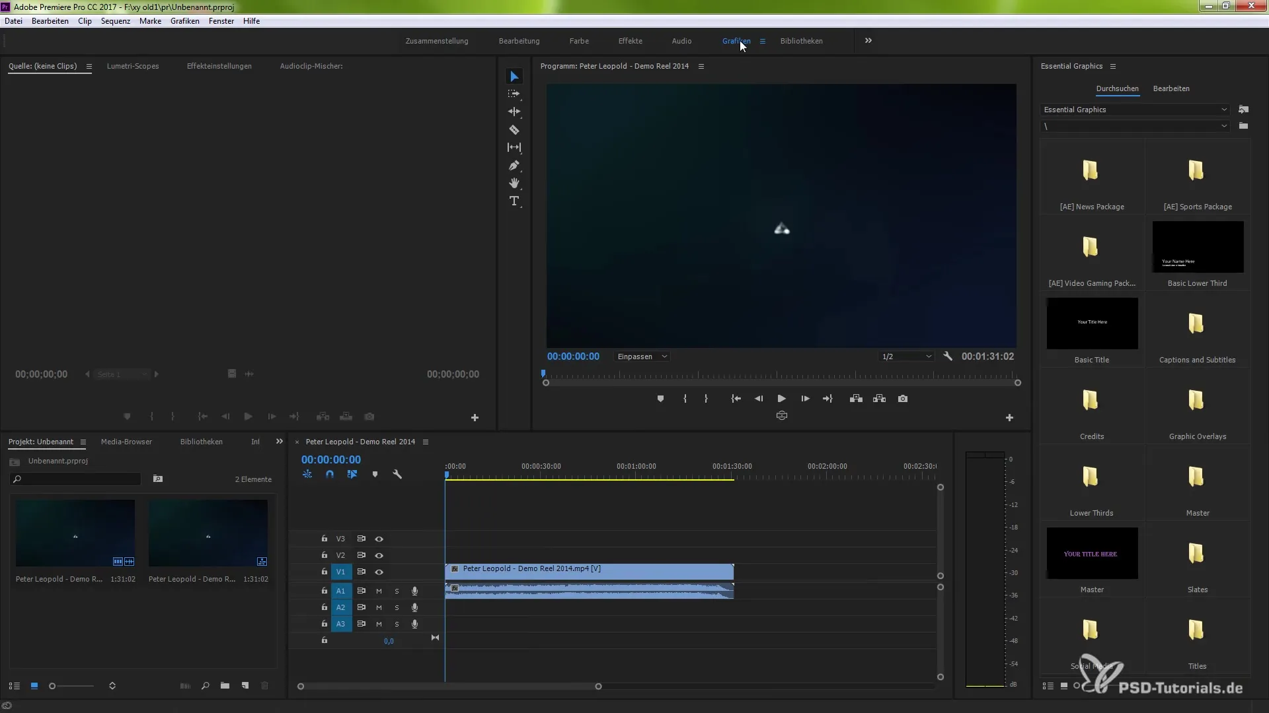Screen dimensions: 1269x713
Task: Select the Selection tool arrow
Action: point(514,77)
